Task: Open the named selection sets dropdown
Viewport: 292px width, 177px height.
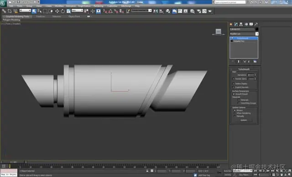Action: click(x=141, y=10)
